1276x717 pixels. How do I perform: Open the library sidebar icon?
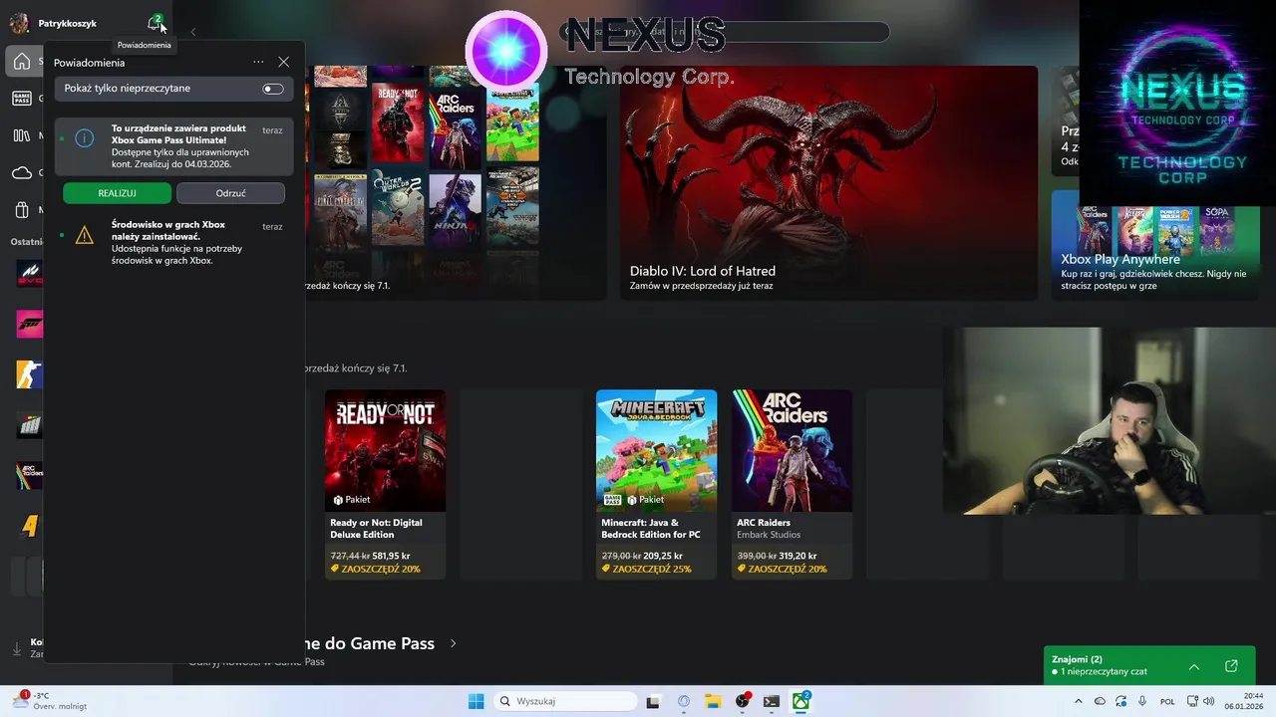click(21, 135)
